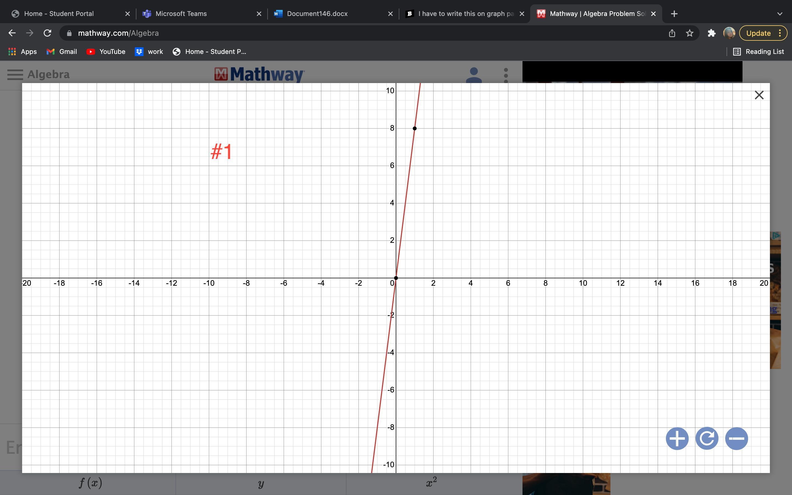Open Gmail bookmark
The height and width of the screenshot is (495, 792).
click(x=62, y=52)
